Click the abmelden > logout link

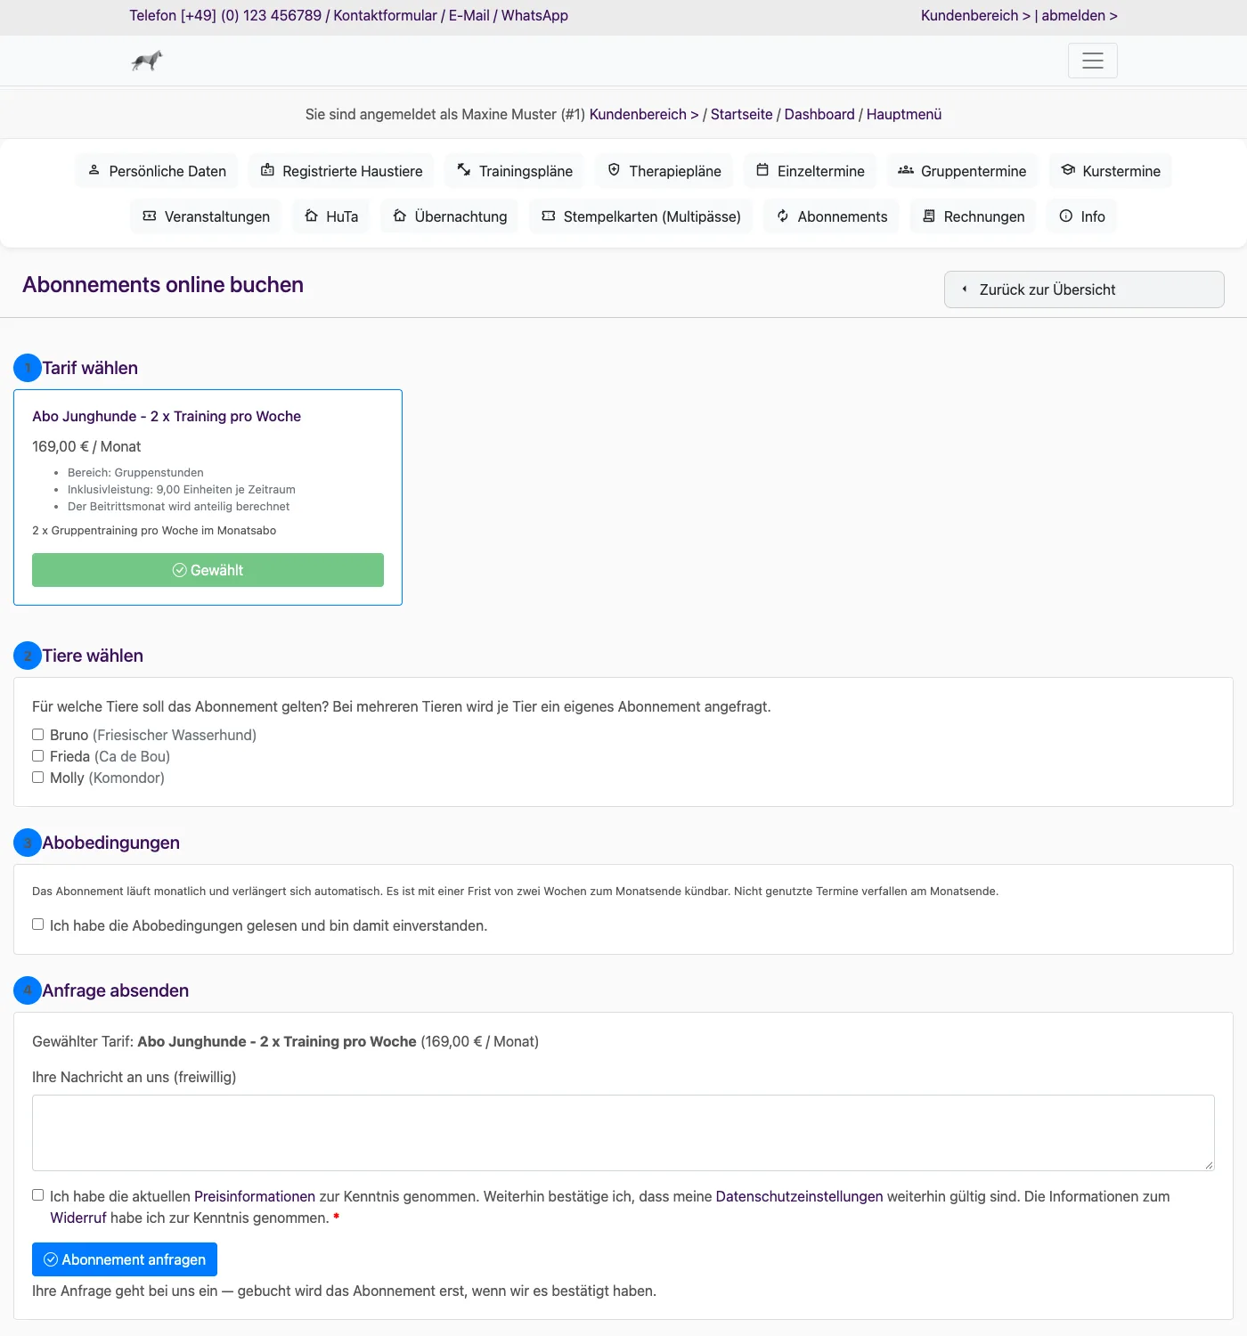tap(1080, 15)
